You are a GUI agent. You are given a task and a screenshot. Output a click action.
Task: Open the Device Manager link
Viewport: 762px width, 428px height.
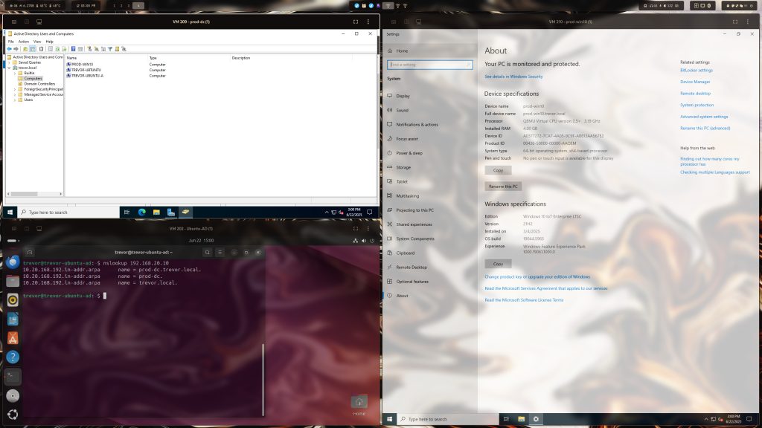(x=695, y=82)
